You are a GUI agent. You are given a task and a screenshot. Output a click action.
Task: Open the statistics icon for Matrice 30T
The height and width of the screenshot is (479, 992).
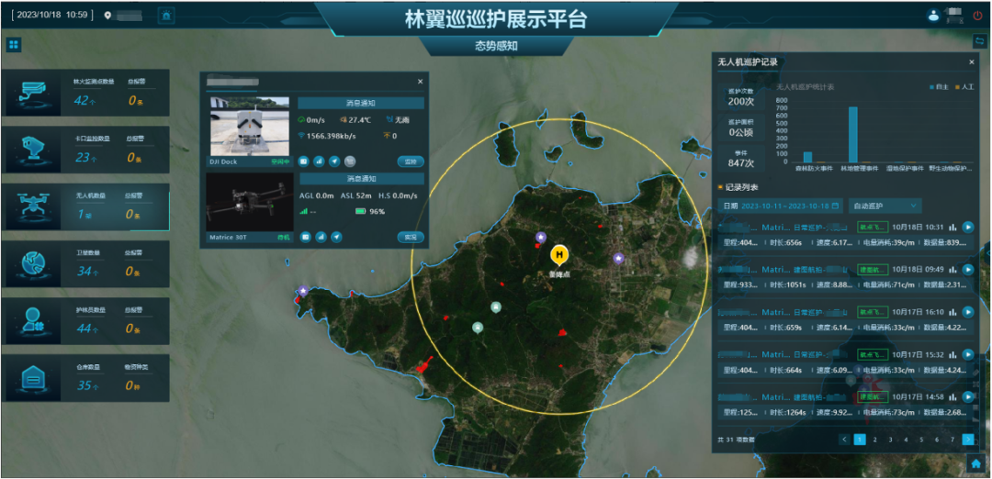pyautogui.click(x=321, y=237)
